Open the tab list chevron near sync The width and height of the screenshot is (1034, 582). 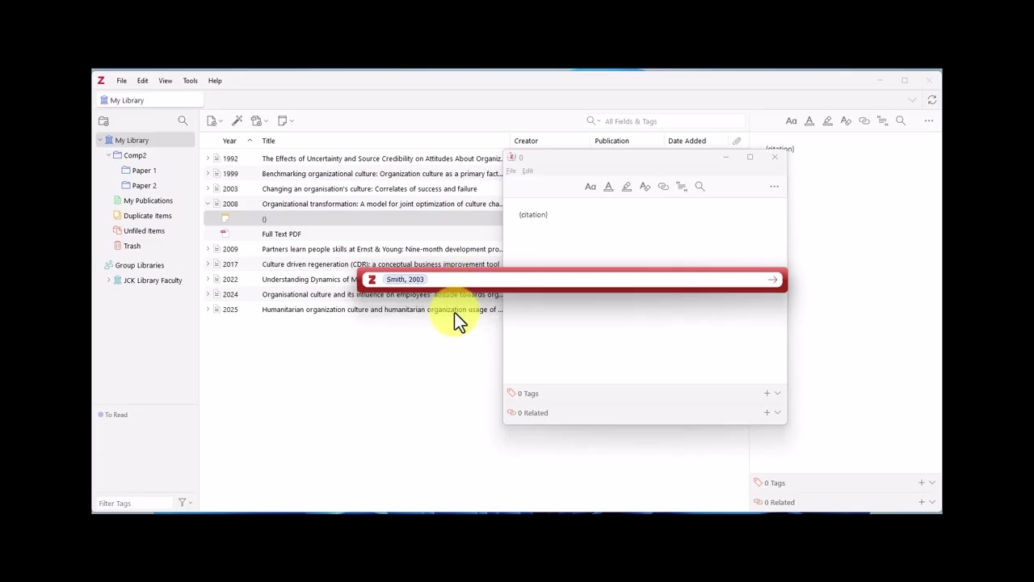(x=912, y=100)
